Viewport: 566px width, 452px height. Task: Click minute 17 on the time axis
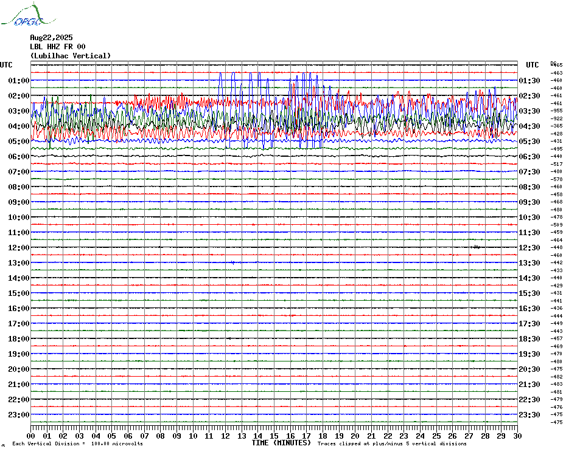pos(307,436)
